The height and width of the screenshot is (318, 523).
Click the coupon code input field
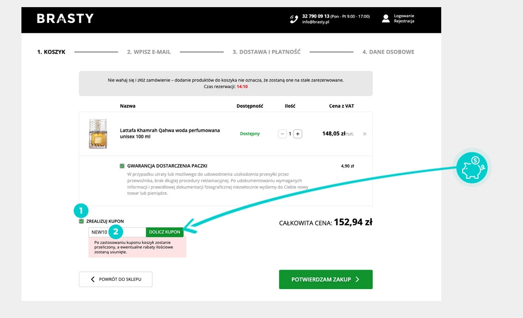(x=117, y=232)
